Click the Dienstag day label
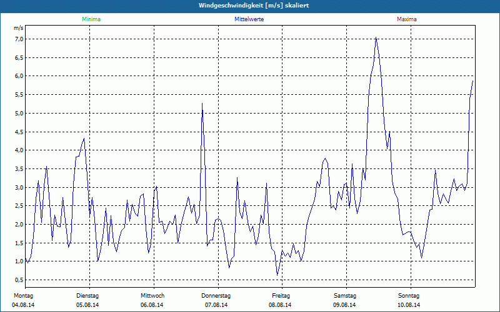The width and height of the screenshot is (500, 312). (87, 295)
